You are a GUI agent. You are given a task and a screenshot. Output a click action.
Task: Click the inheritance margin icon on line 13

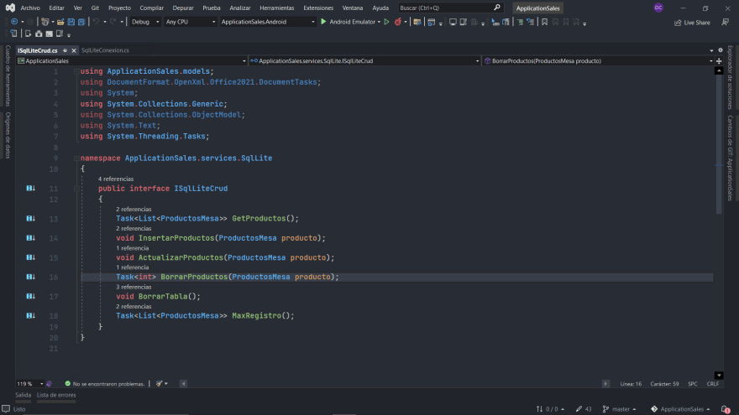click(30, 218)
